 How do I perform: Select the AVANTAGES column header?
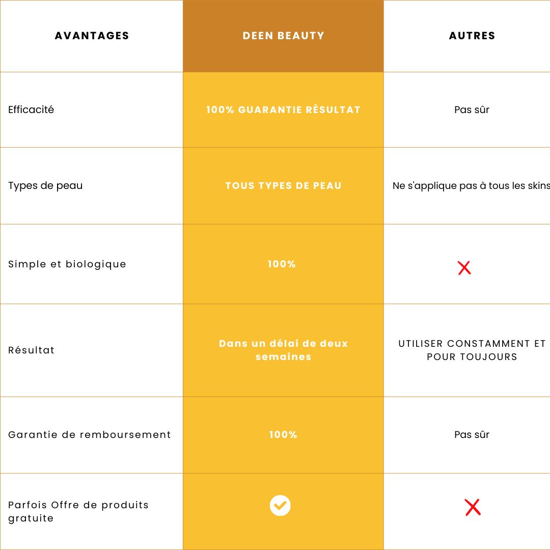92,36
